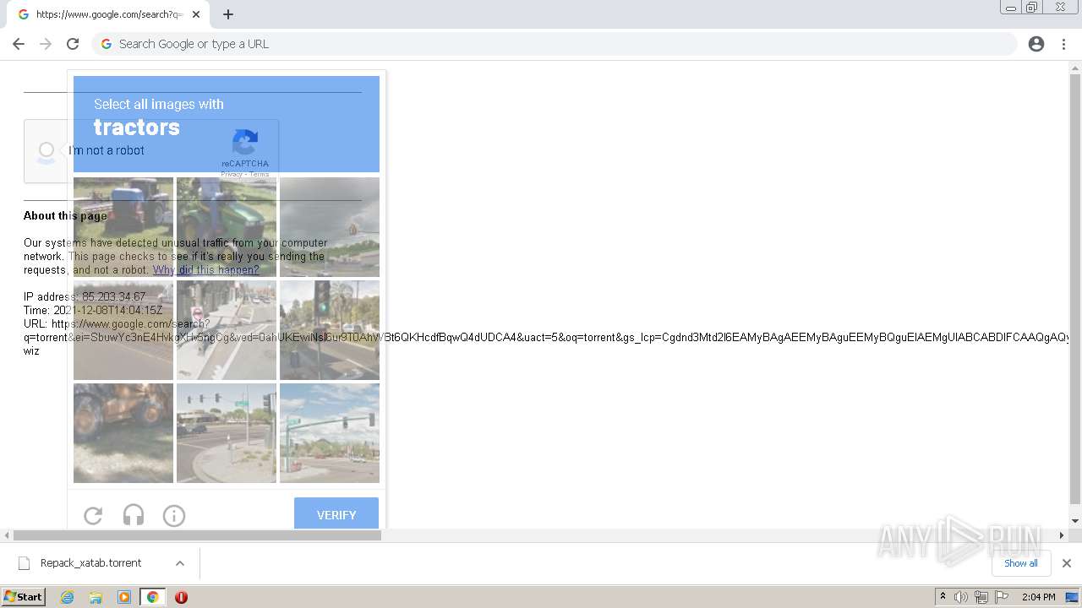The height and width of the screenshot is (608, 1082).
Task: Open Windows Media Player from the taskbar
Action: (124, 597)
